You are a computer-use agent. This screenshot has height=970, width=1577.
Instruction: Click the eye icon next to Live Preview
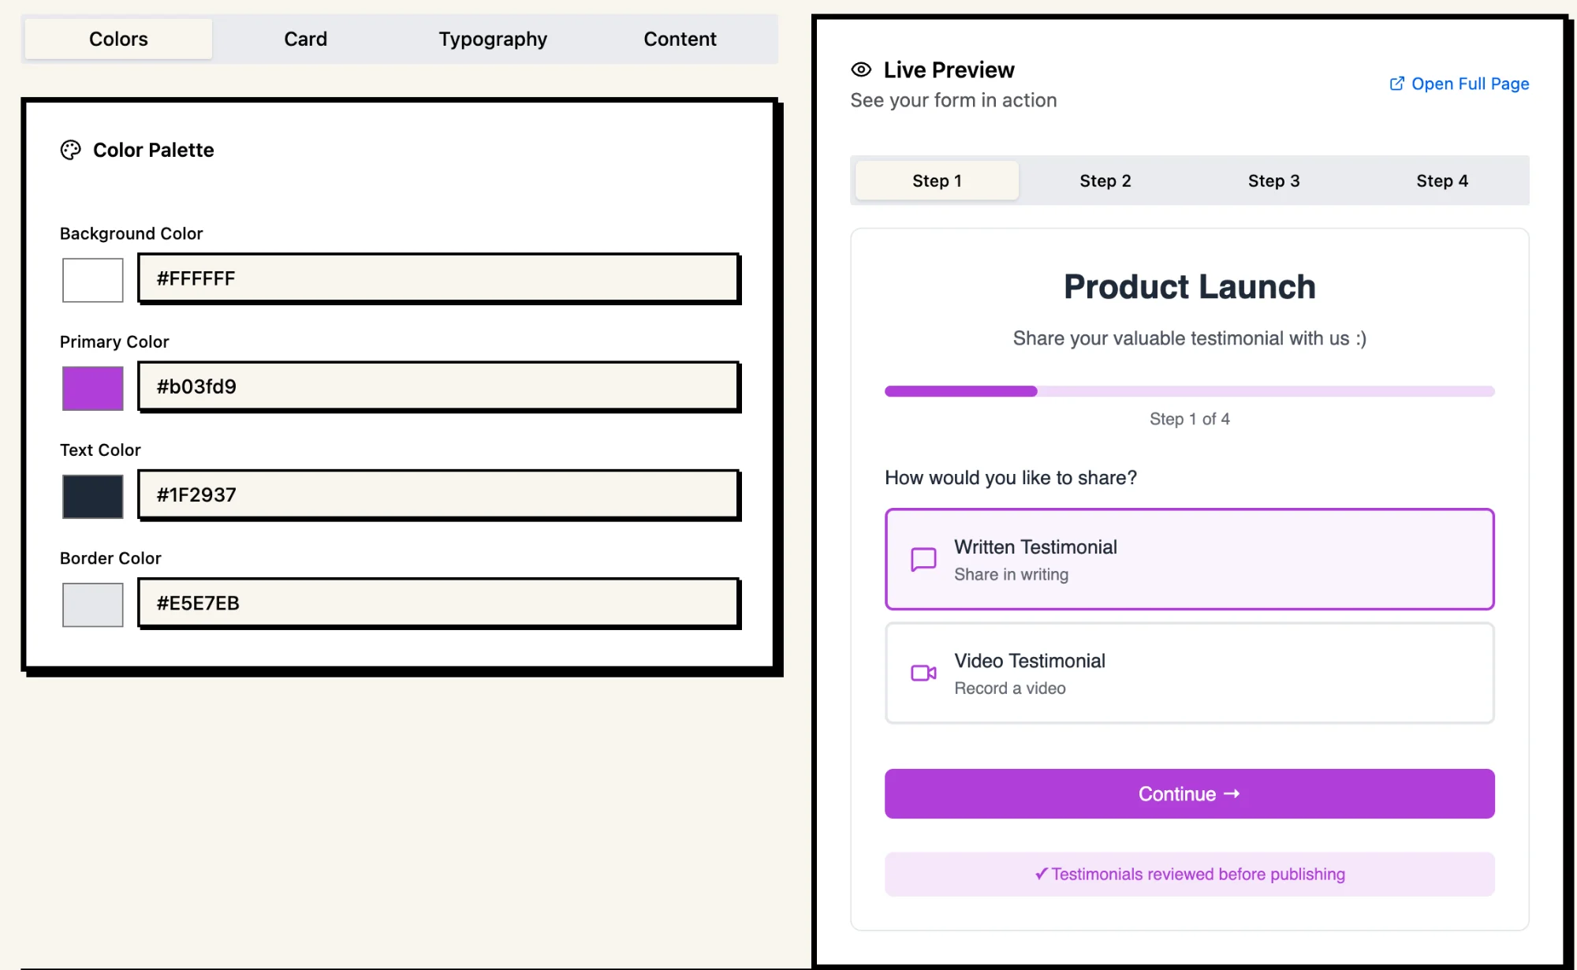(x=861, y=69)
